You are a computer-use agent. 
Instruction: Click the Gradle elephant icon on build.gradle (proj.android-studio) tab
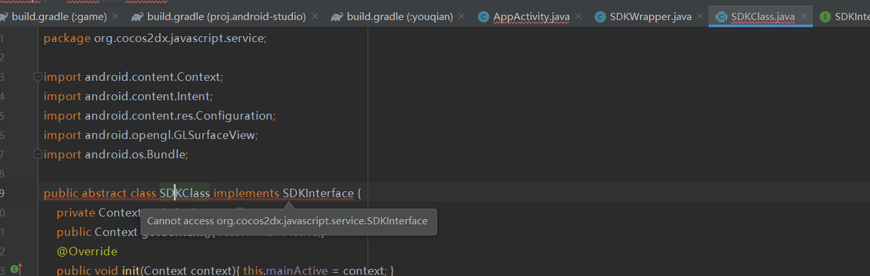[137, 17]
